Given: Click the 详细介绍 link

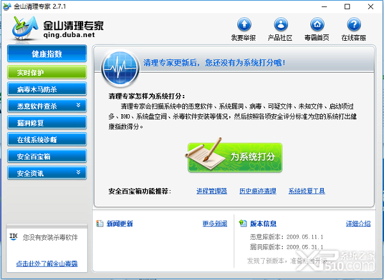Looking at the screenshot, I should [x=358, y=224].
